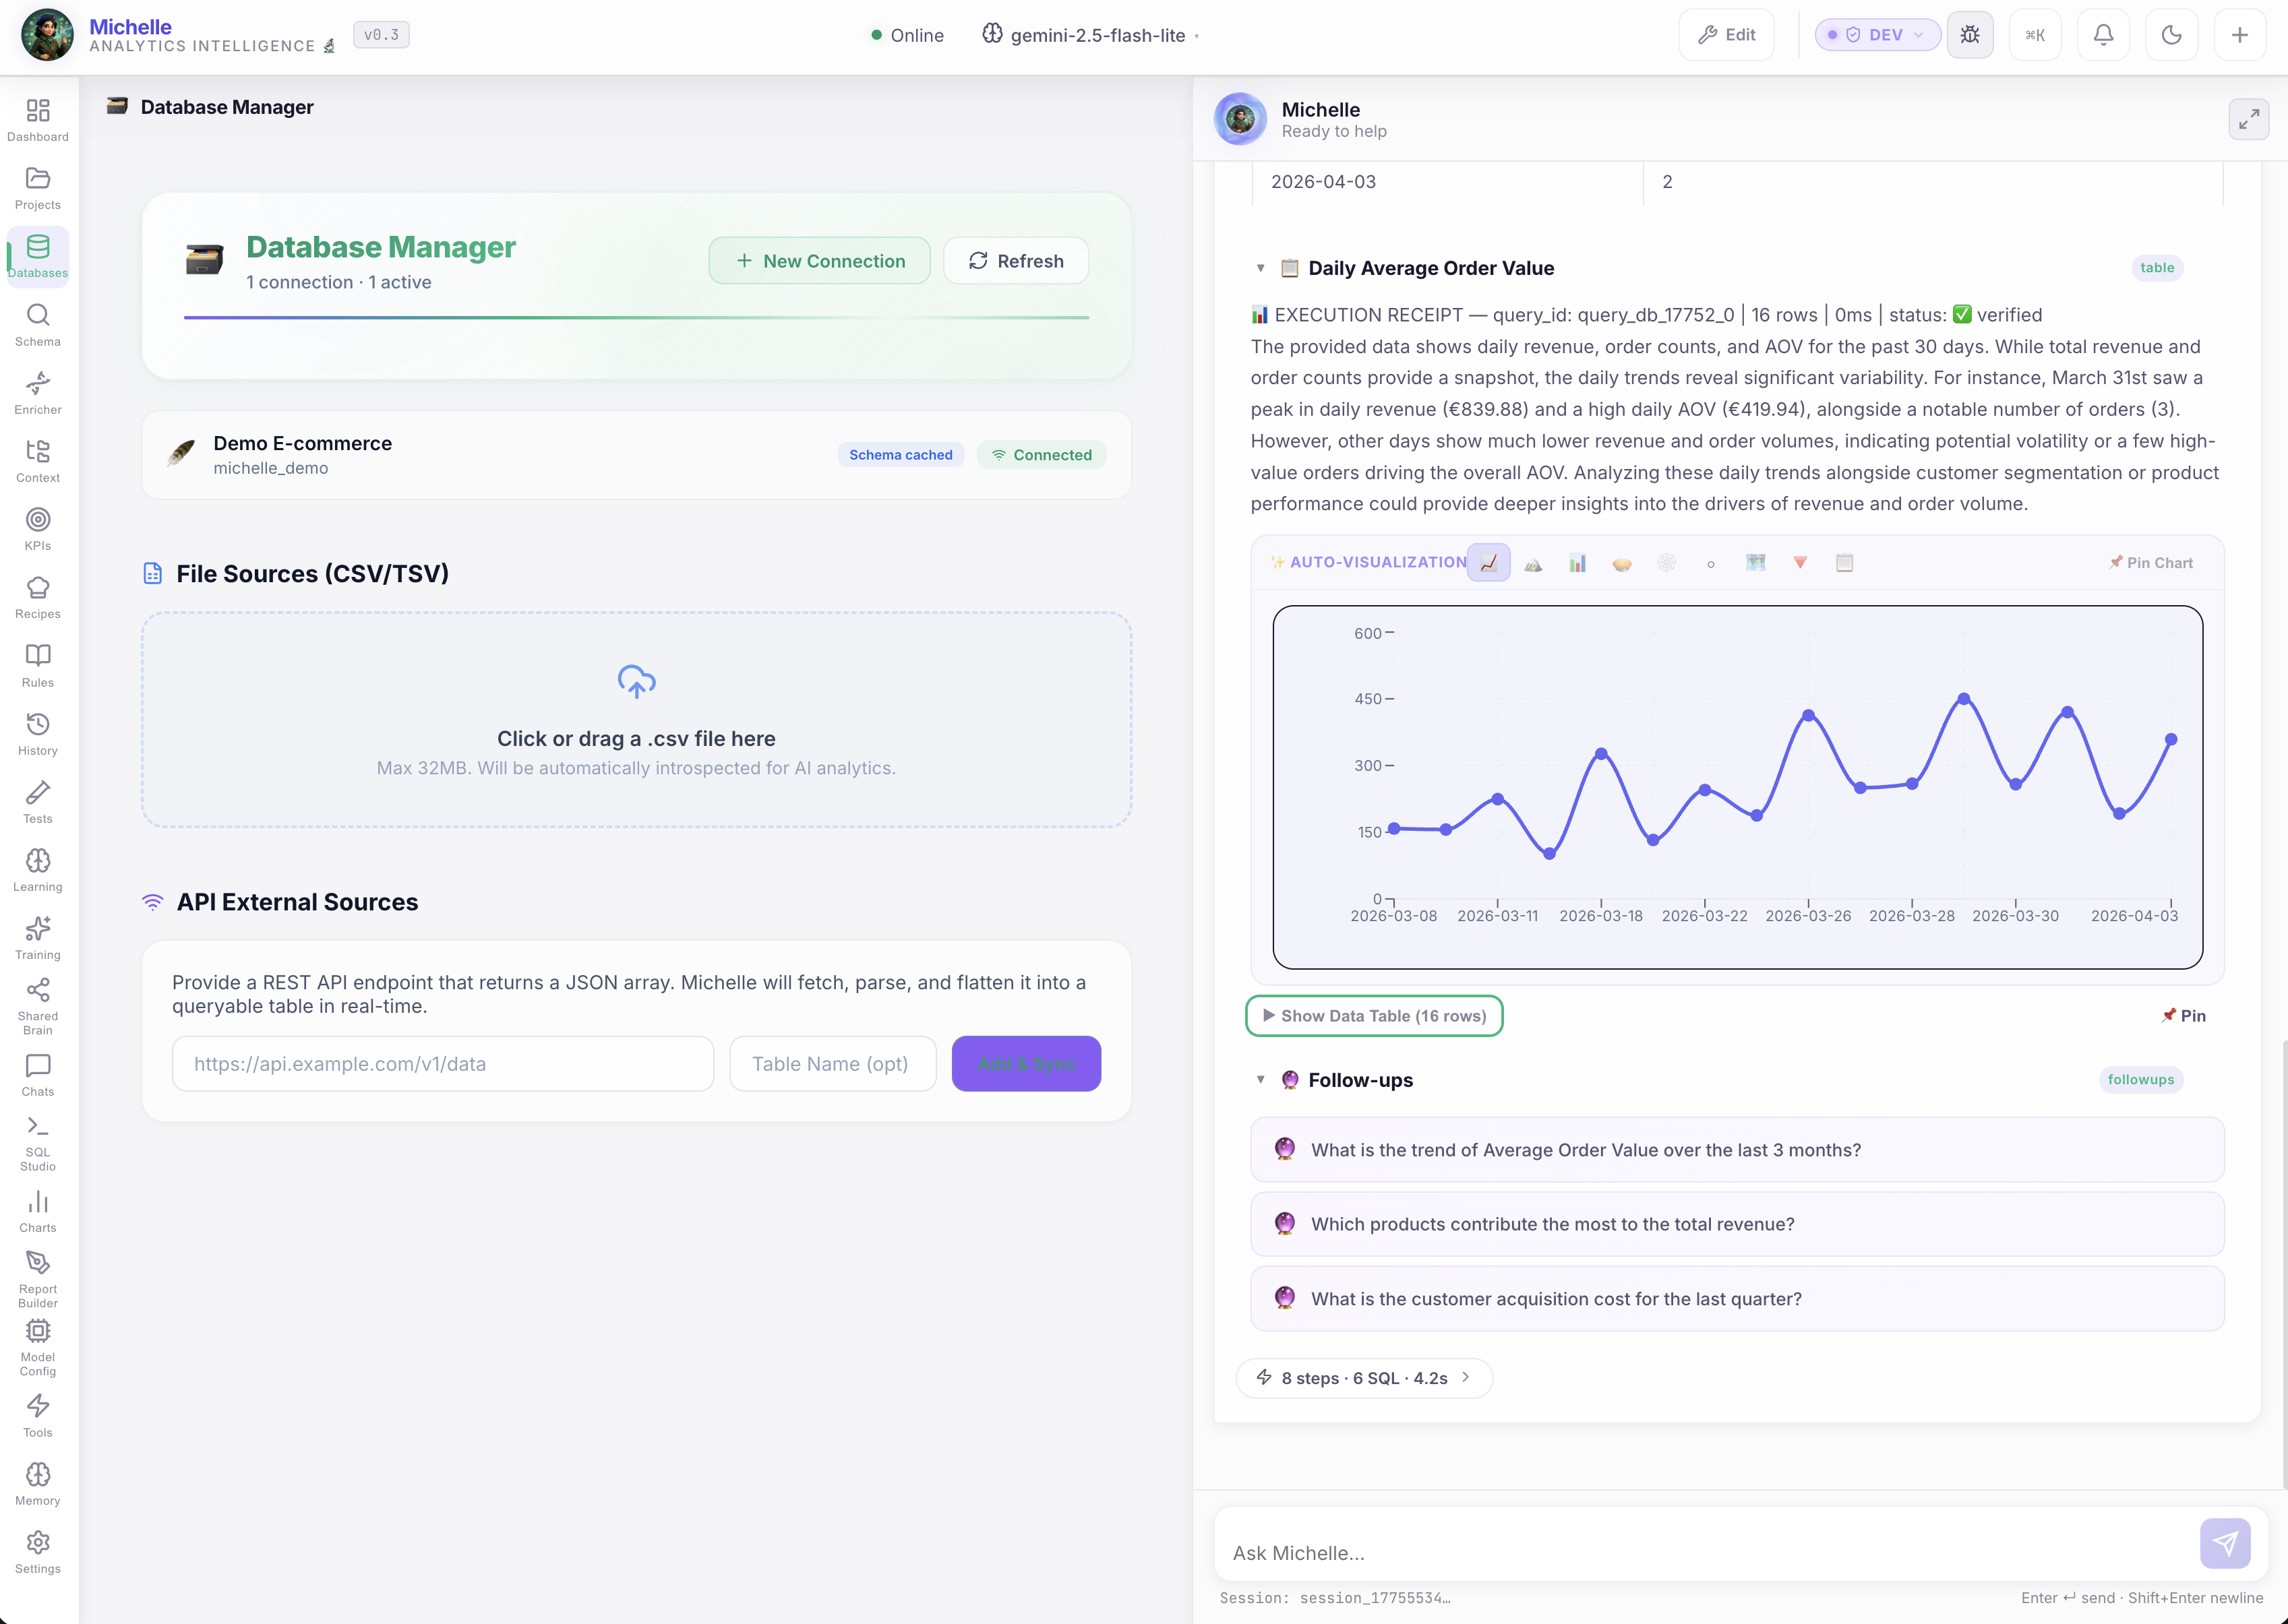Show Data Table with 16 rows
2288x1624 pixels.
pos(1374,1015)
